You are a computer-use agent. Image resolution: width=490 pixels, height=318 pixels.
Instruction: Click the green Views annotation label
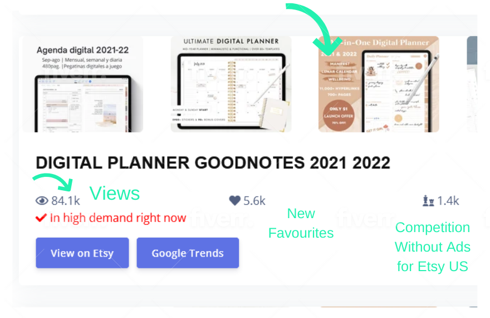click(x=115, y=193)
